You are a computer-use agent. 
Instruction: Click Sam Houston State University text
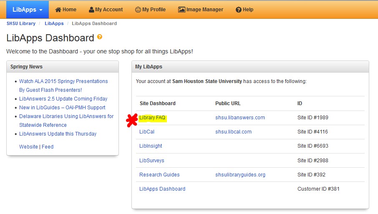[207, 81]
